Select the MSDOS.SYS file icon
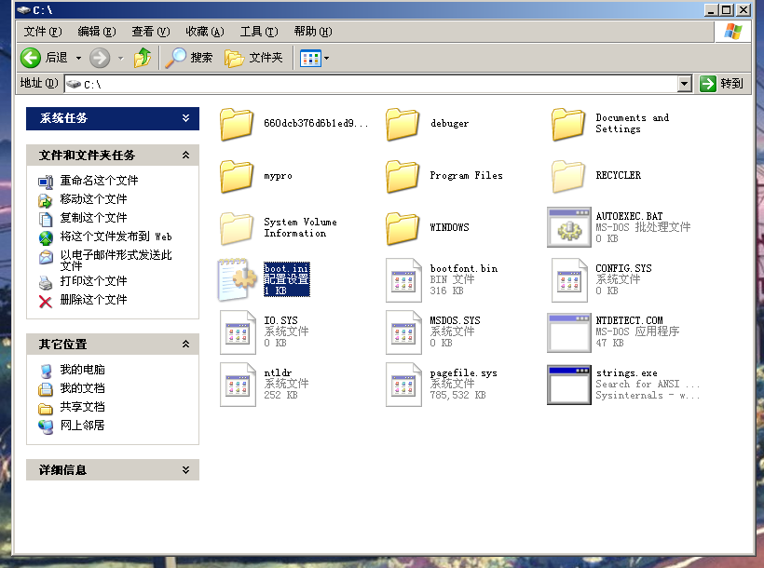This screenshot has height=568, width=764. 403,332
